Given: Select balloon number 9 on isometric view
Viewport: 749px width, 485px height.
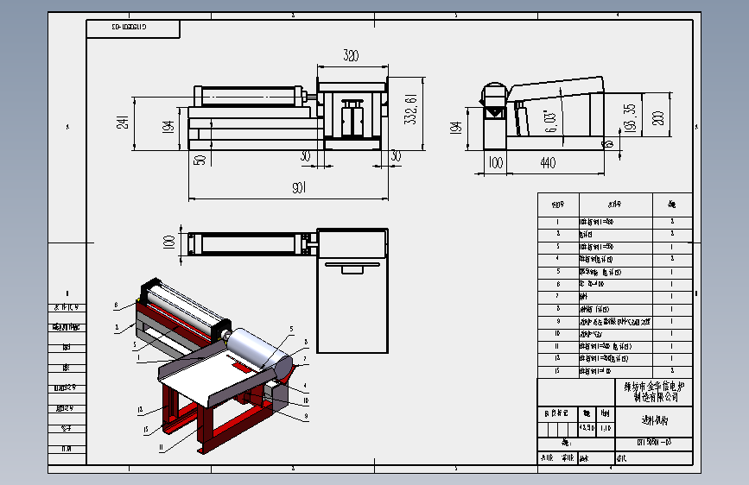Looking at the screenshot, I should (306, 416).
